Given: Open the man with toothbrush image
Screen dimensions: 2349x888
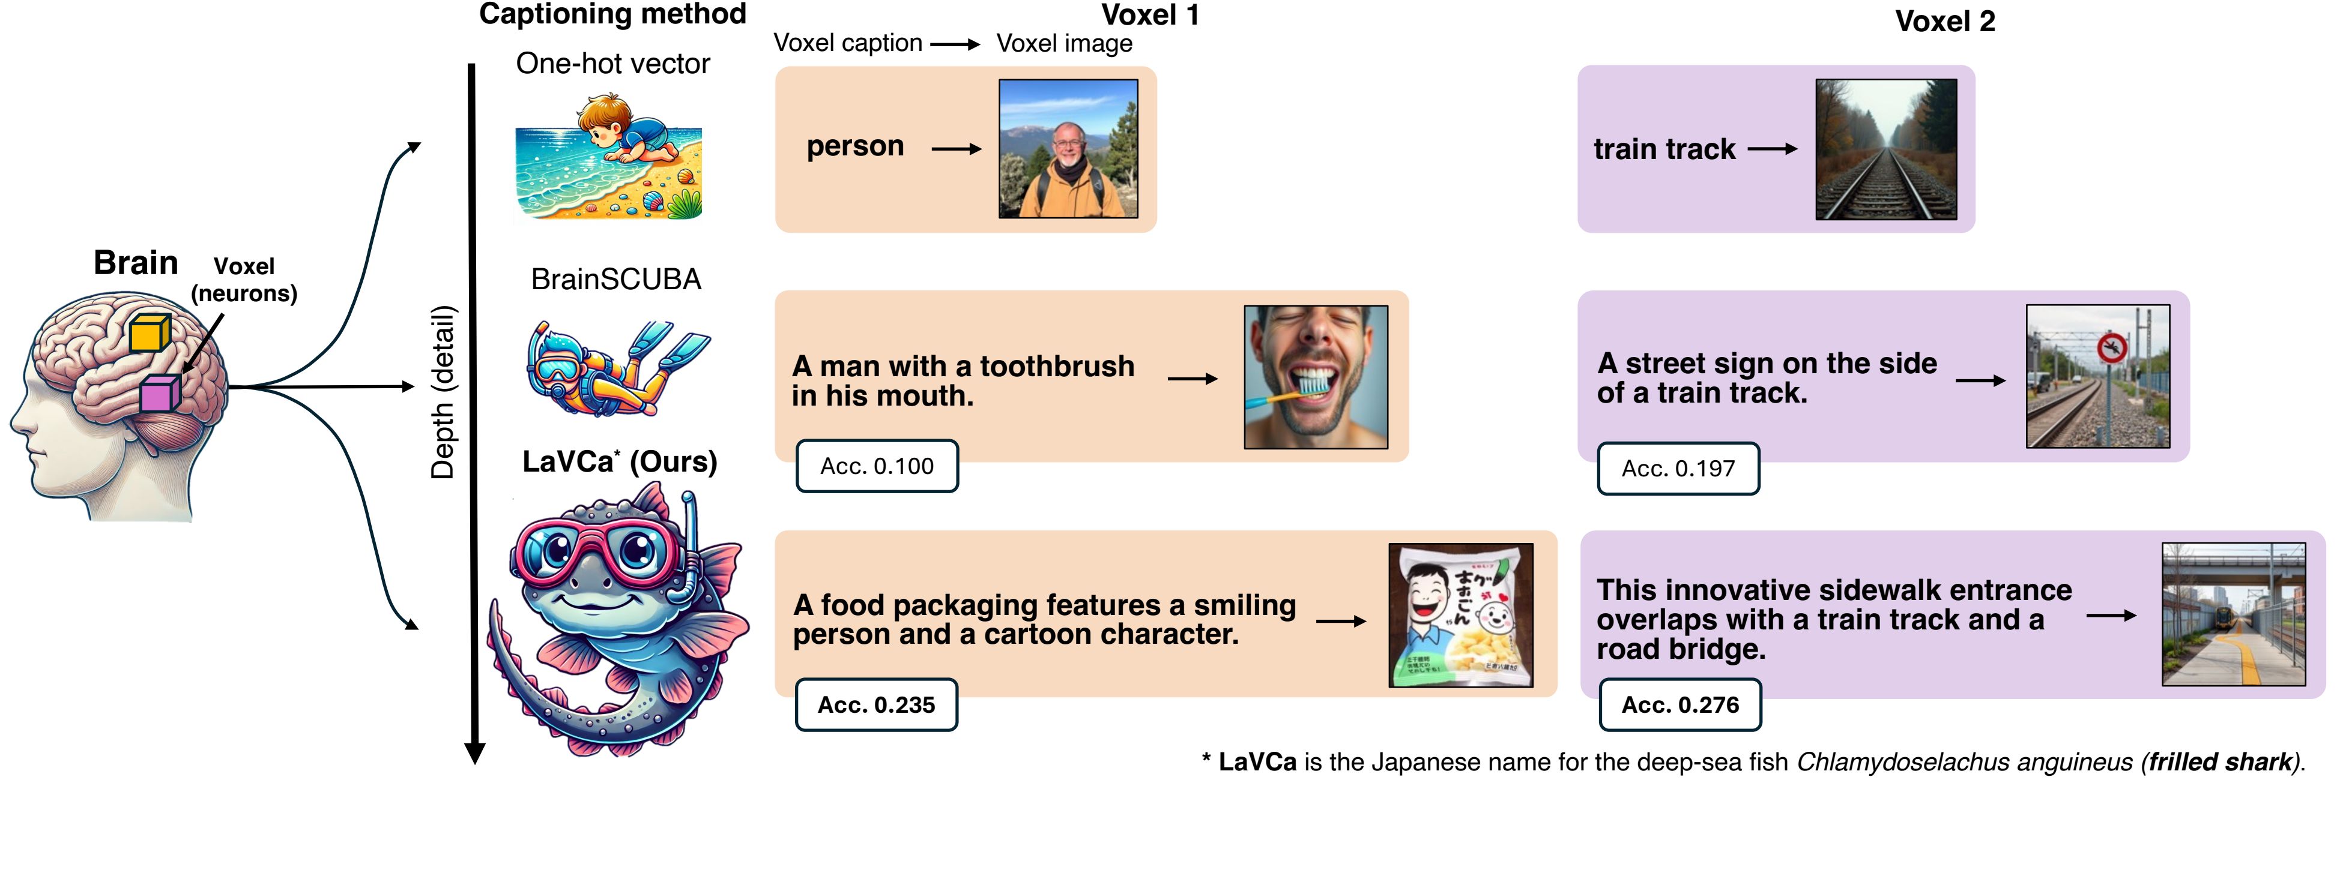Looking at the screenshot, I should tap(1316, 377).
